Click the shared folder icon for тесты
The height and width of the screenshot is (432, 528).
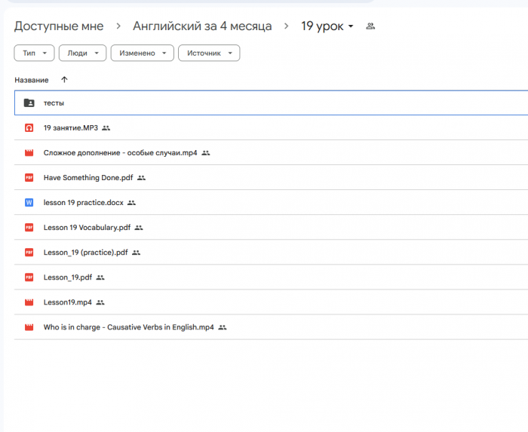pos(29,103)
